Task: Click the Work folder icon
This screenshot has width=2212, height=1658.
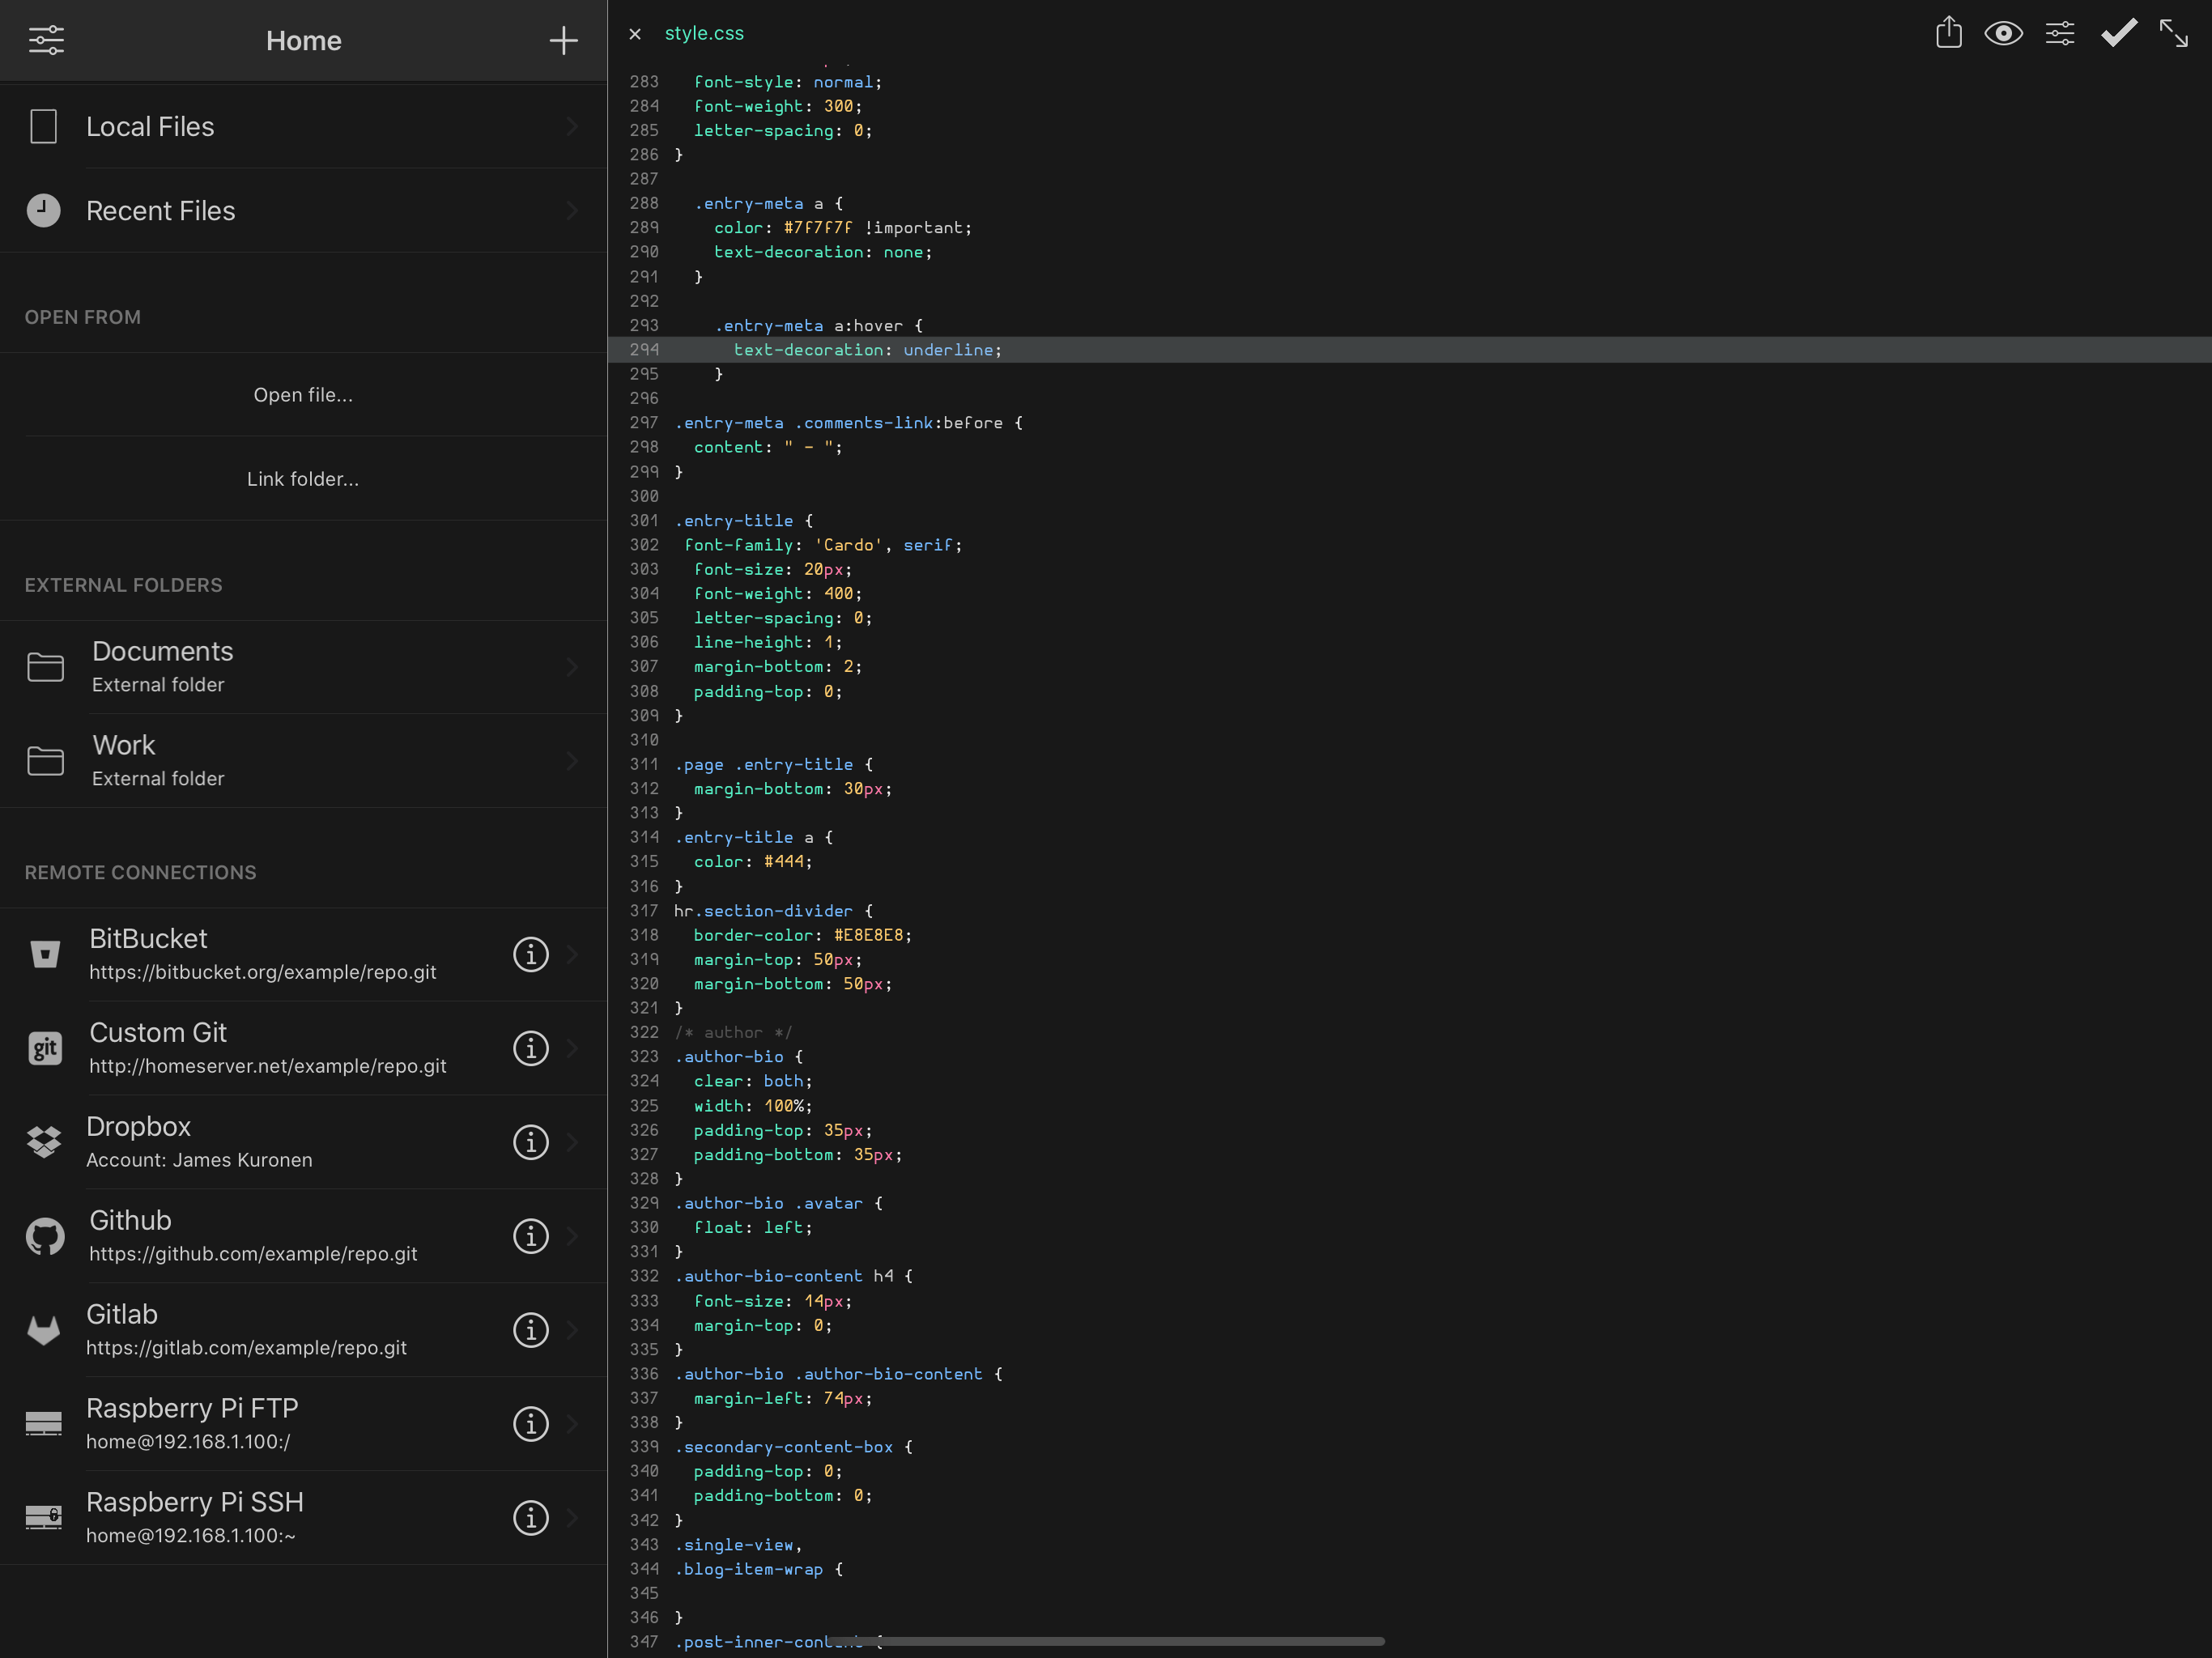Action: click(45, 761)
